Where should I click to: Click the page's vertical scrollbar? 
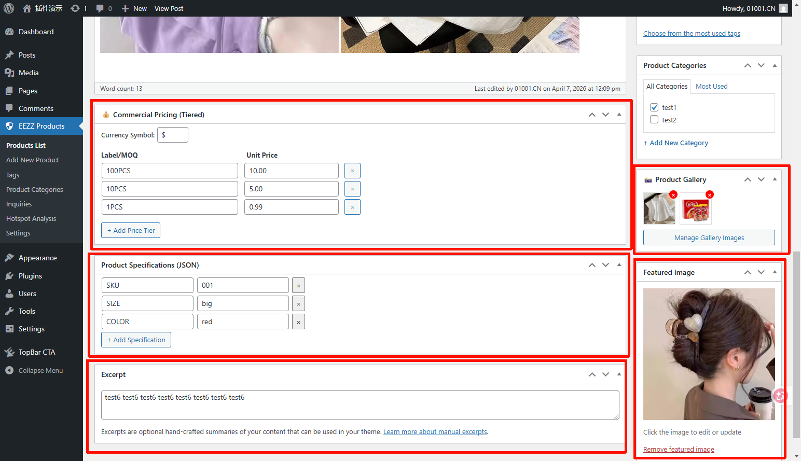[x=796, y=342]
